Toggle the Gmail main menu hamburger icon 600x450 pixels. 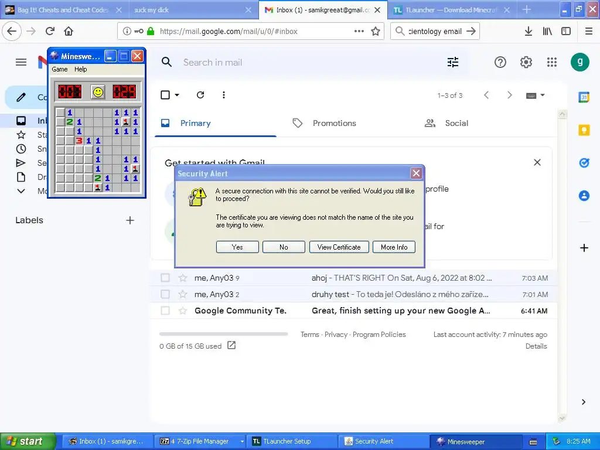pos(21,62)
